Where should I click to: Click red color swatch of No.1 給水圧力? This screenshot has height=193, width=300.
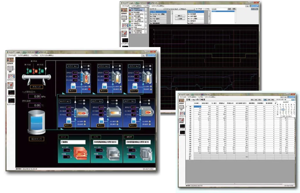pyautogui.click(x=130, y=10)
